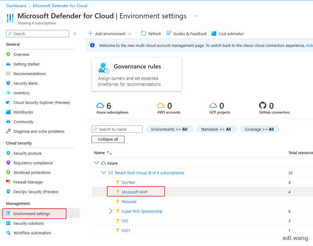Click the Security alerts shield icon
Viewport: 313px width, 246px height.
pos(8,83)
